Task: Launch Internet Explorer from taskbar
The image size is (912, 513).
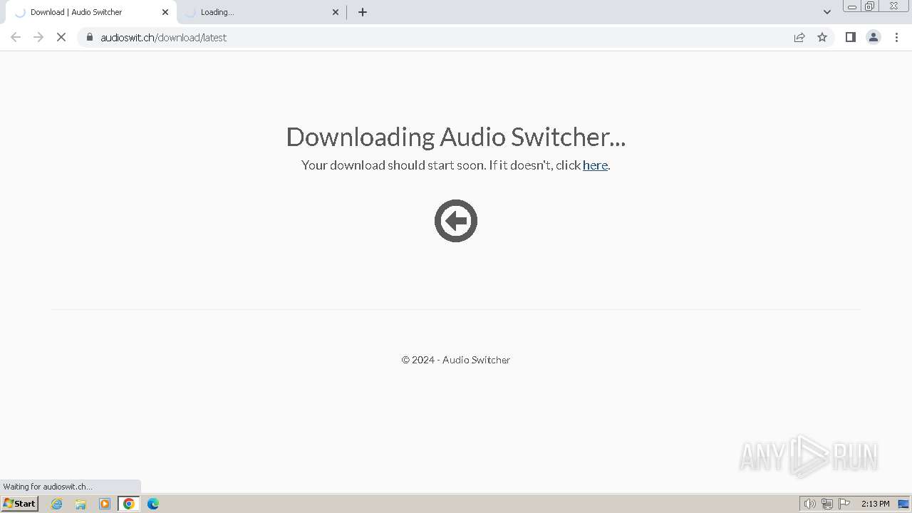Action: pyautogui.click(x=57, y=504)
